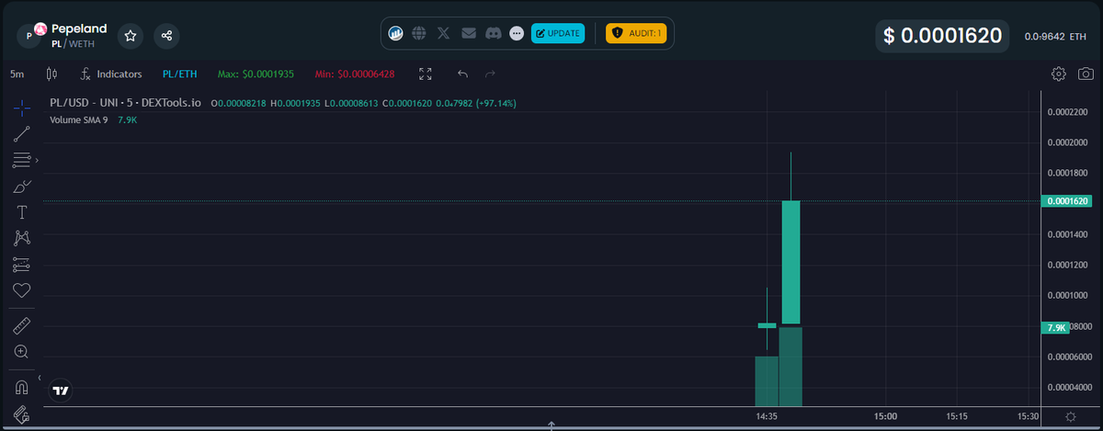The height and width of the screenshot is (431, 1103).
Task: Click the 7.9K volume axis label
Action: point(1056,327)
